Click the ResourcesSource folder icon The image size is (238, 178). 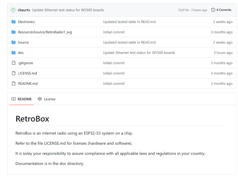(x=14, y=32)
